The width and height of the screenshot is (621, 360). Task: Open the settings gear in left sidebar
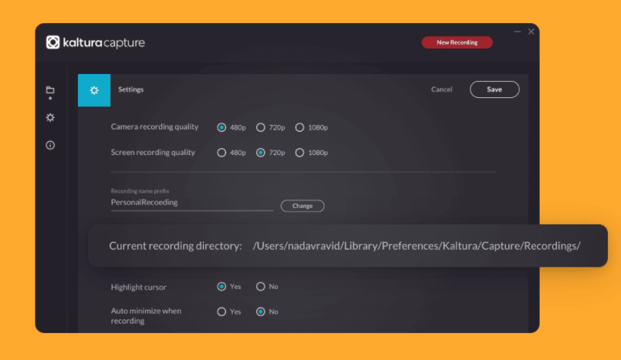tap(50, 117)
